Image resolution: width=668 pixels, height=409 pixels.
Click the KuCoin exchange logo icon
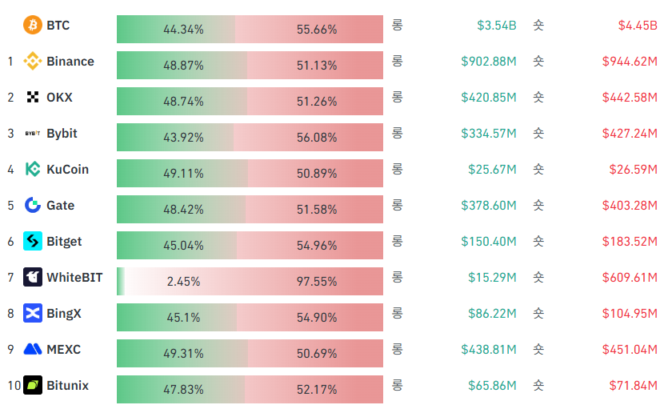pos(33,170)
